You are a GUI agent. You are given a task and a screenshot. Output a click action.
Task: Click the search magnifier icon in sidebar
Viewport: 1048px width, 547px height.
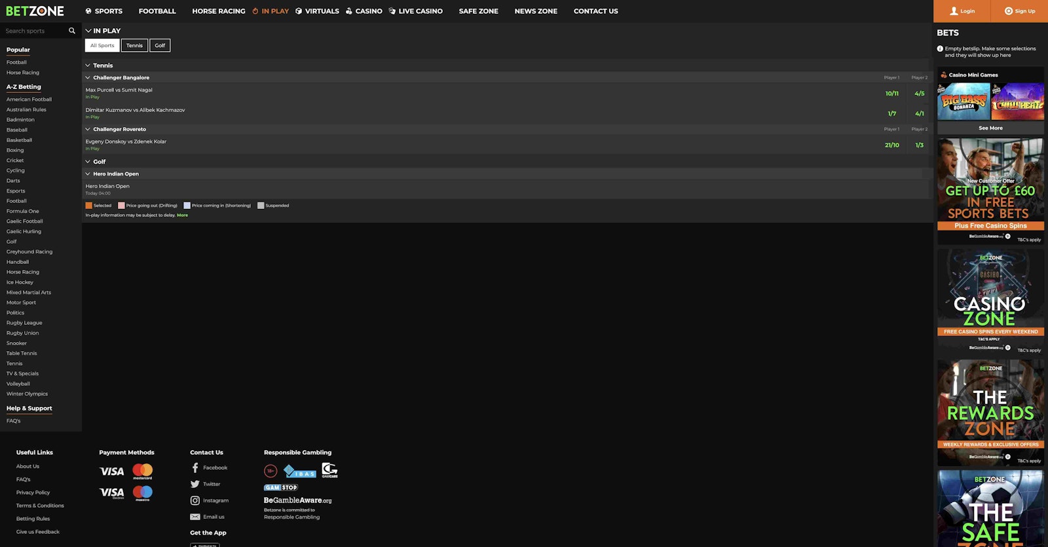coord(72,31)
